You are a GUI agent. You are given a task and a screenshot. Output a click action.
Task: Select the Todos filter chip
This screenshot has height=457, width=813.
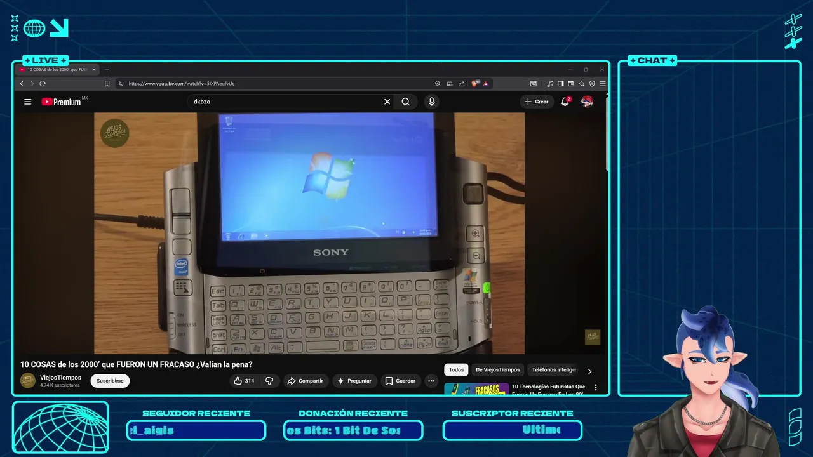pos(456,369)
